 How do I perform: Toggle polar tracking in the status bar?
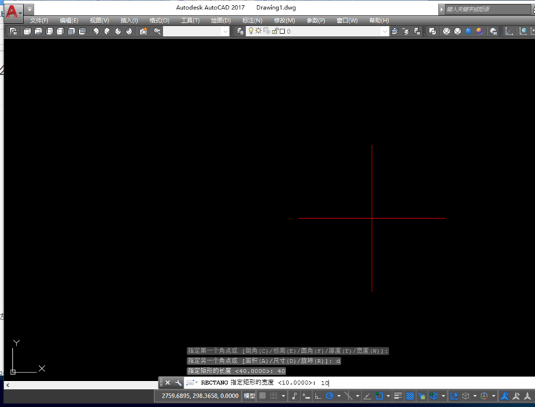tap(329, 396)
